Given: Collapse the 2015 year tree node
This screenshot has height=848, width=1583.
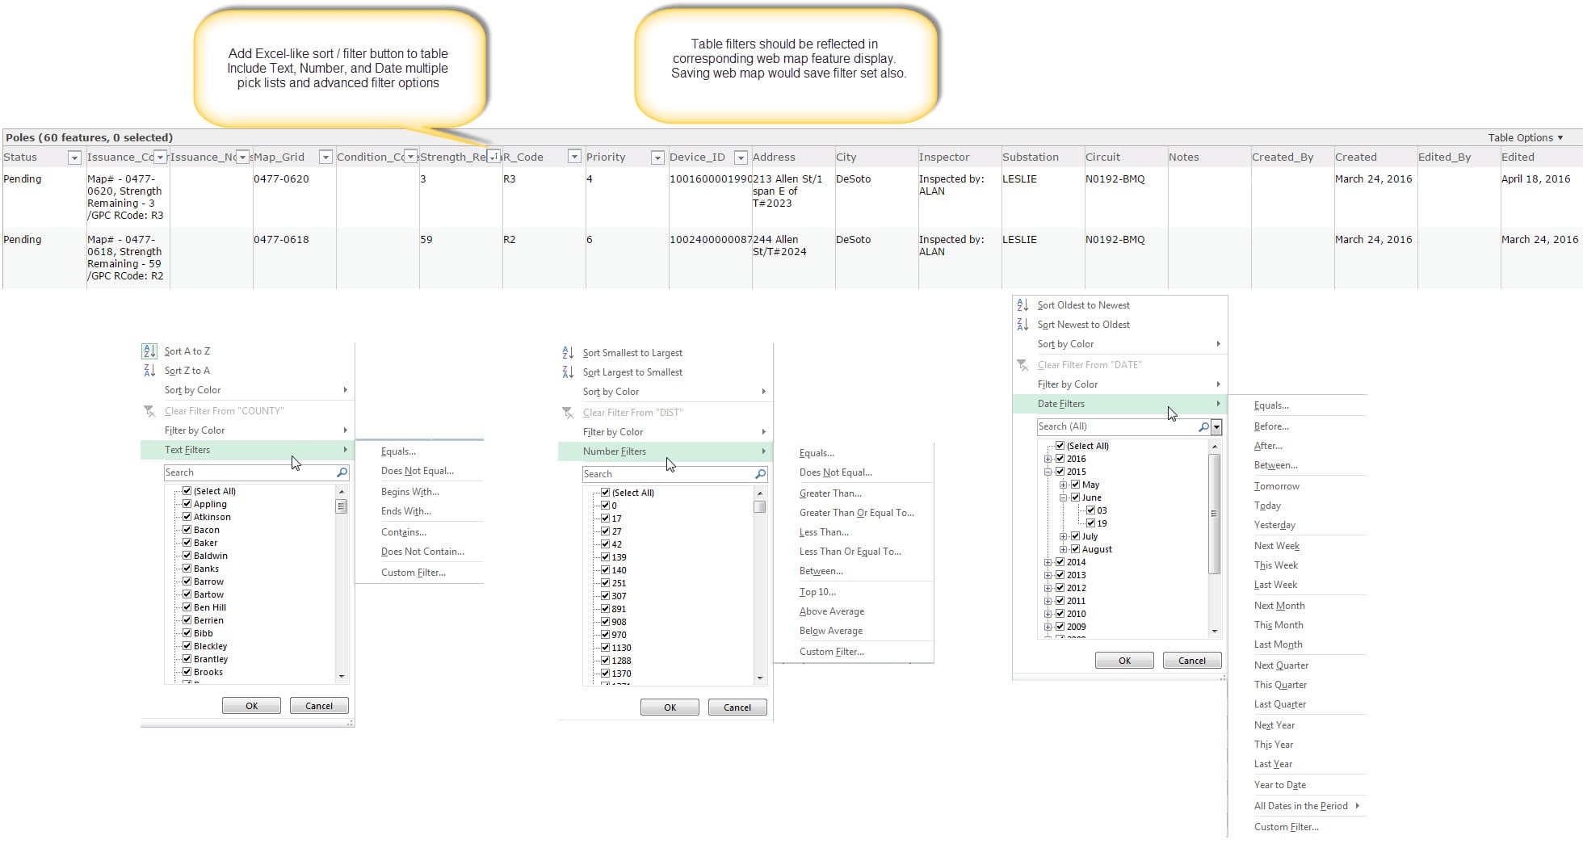Looking at the screenshot, I should 1048,472.
